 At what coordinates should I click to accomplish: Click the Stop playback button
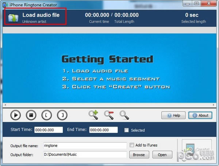click(x=31, y=115)
